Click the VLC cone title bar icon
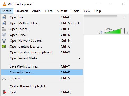 (5, 4)
